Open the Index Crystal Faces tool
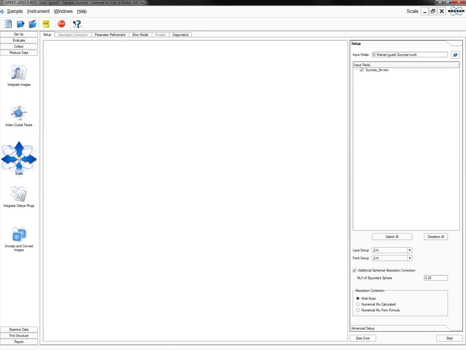The image size is (466, 350). pos(19,116)
